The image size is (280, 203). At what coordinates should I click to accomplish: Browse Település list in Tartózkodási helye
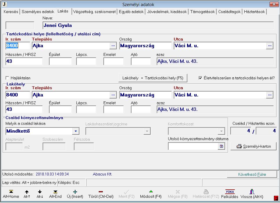point(113,46)
